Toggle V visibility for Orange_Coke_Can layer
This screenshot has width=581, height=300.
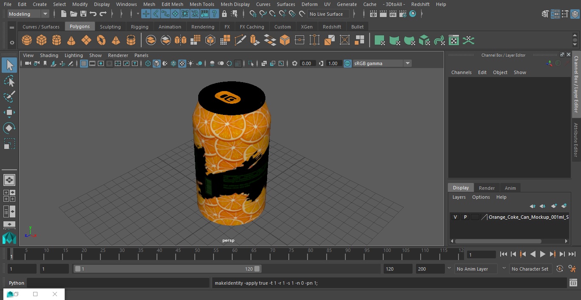tap(455, 217)
